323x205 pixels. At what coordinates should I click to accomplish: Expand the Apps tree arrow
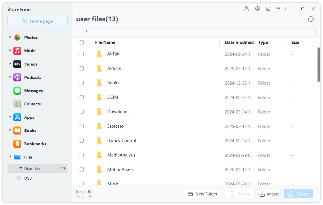(x=10, y=117)
